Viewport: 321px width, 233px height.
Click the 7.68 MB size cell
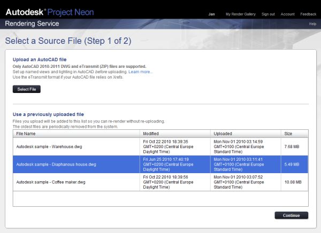pos(292,146)
